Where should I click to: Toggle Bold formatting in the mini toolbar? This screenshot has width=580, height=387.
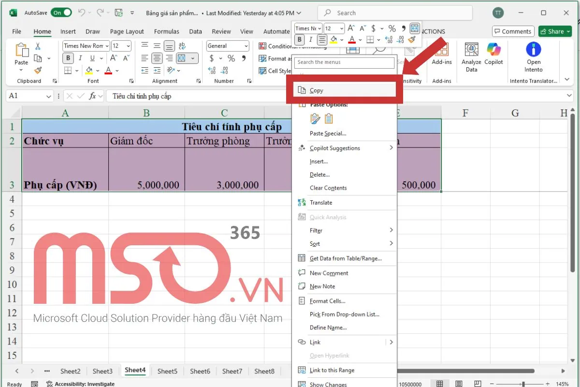(300, 39)
